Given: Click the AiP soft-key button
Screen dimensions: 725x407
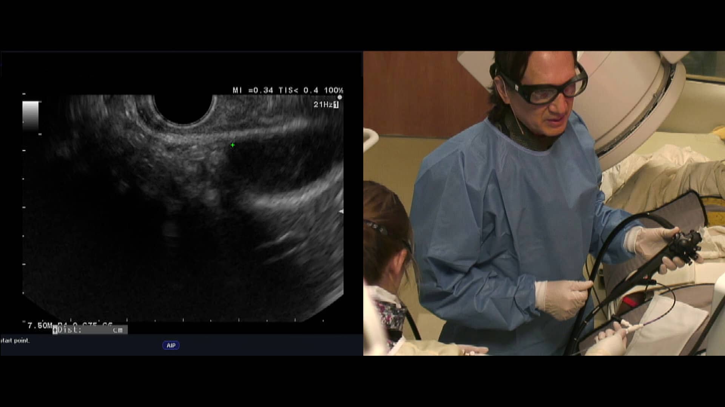Looking at the screenshot, I should point(170,345).
